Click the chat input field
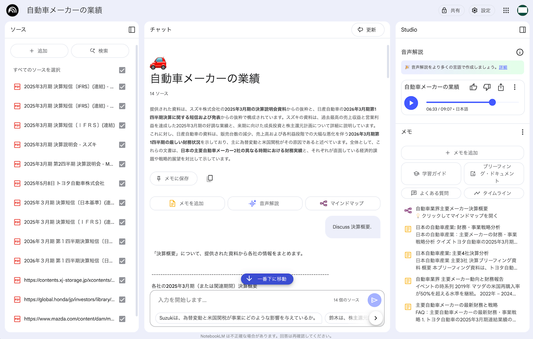Image resolution: width=533 pixels, height=339 pixels. 243,300
